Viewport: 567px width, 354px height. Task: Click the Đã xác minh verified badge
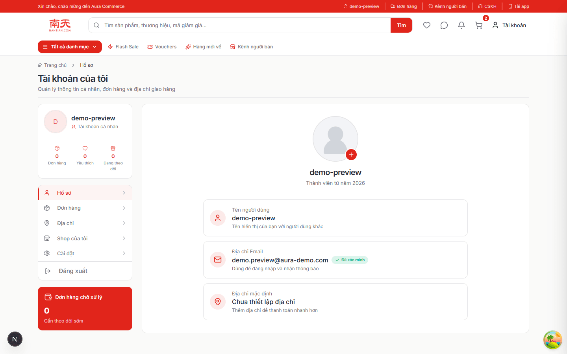click(x=350, y=260)
